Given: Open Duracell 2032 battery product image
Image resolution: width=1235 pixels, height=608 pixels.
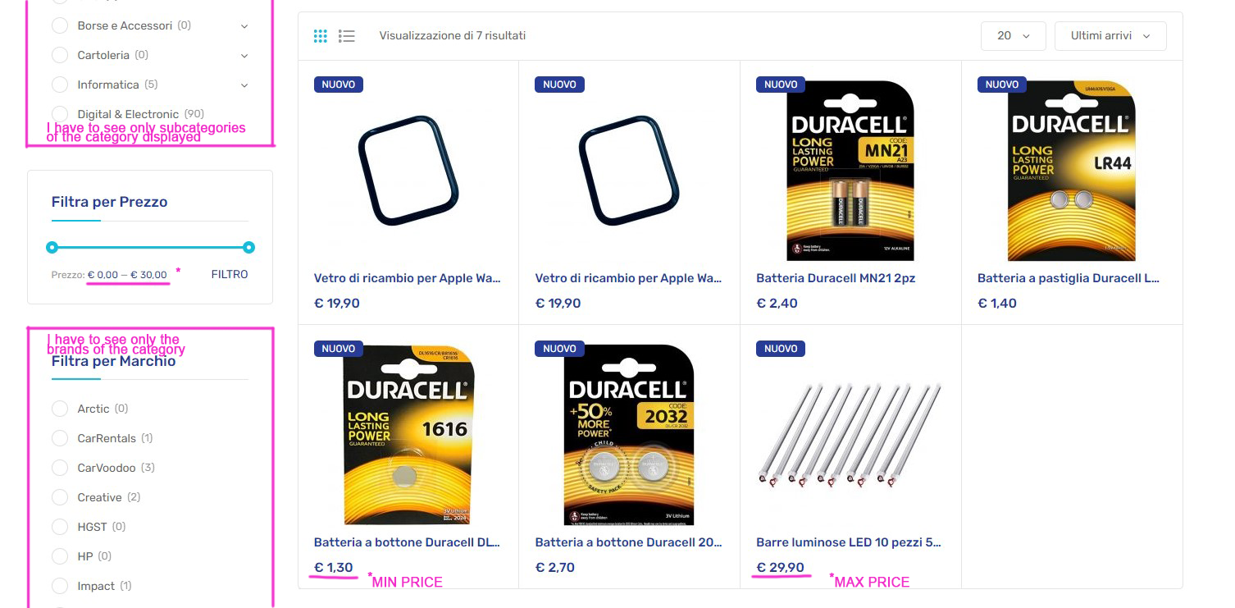Looking at the screenshot, I should pos(629,435).
